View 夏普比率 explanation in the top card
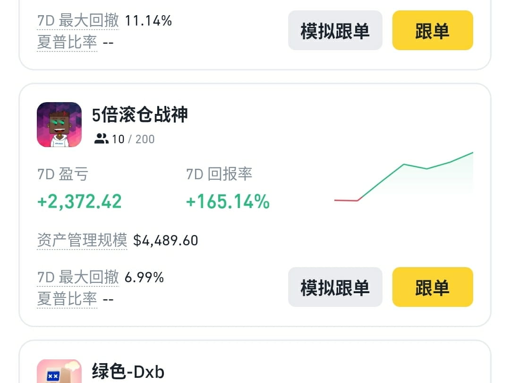The image size is (510, 383). coord(67,43)
